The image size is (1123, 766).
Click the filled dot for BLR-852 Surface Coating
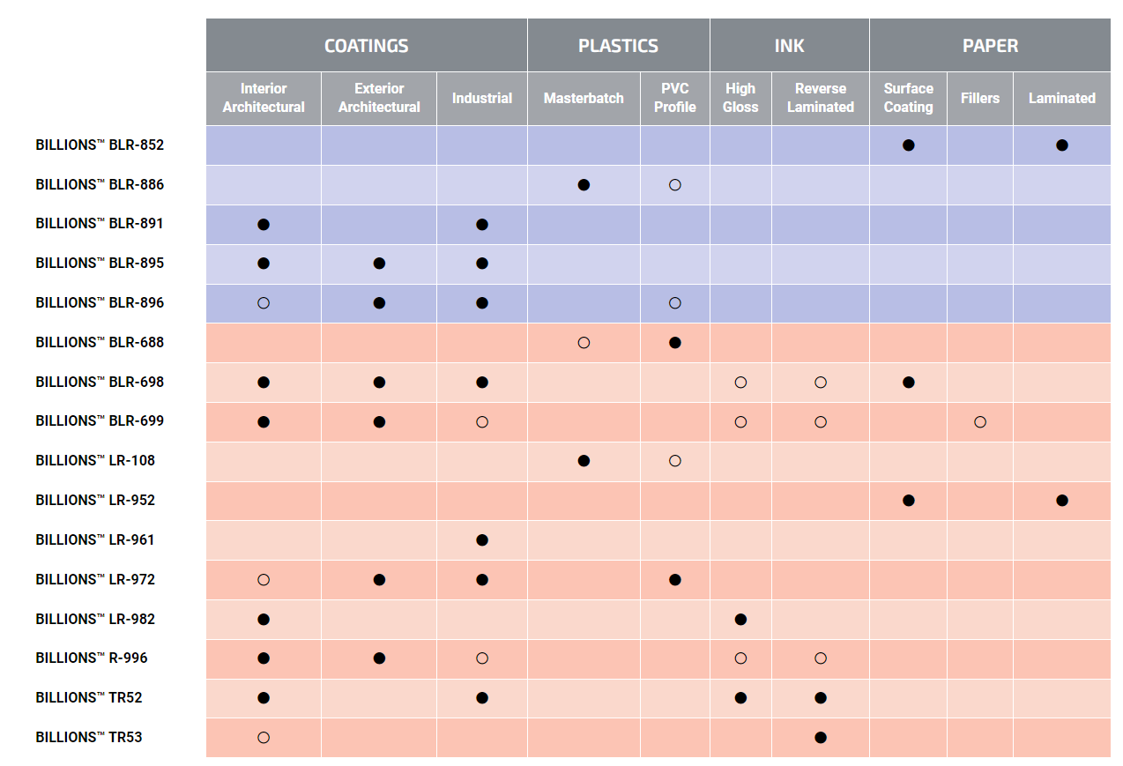tap(908, 145)
